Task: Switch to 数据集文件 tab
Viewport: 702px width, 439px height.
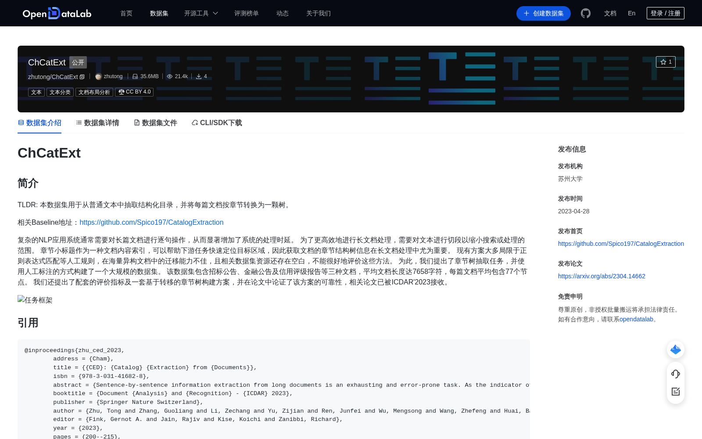Action: [x=155, y=123]
